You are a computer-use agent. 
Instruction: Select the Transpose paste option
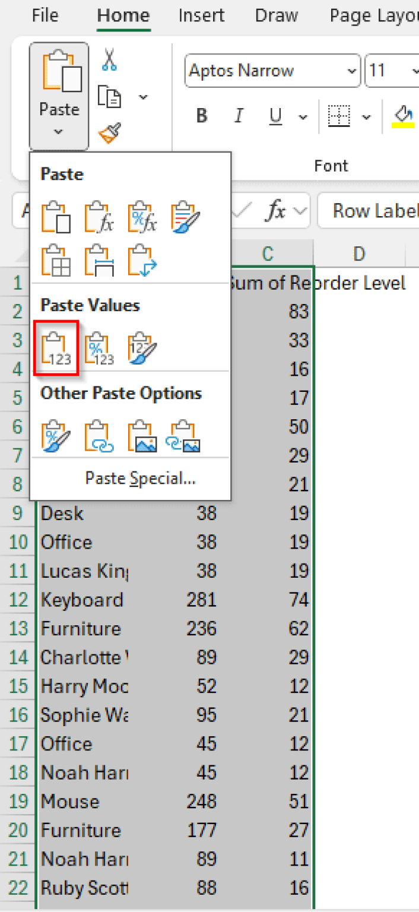[x=141, y=259]
